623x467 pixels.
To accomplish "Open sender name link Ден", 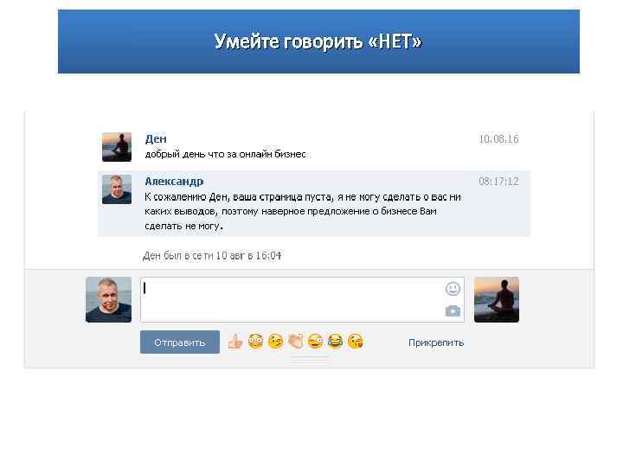I will [x=156, y=139].
